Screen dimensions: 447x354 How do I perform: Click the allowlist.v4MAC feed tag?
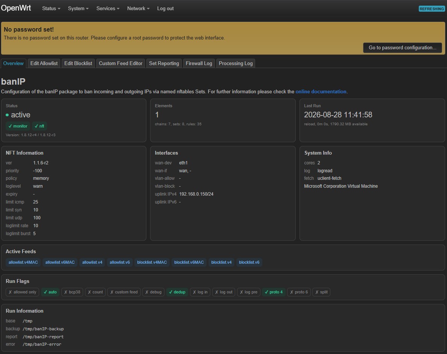[x=23, y=262]
